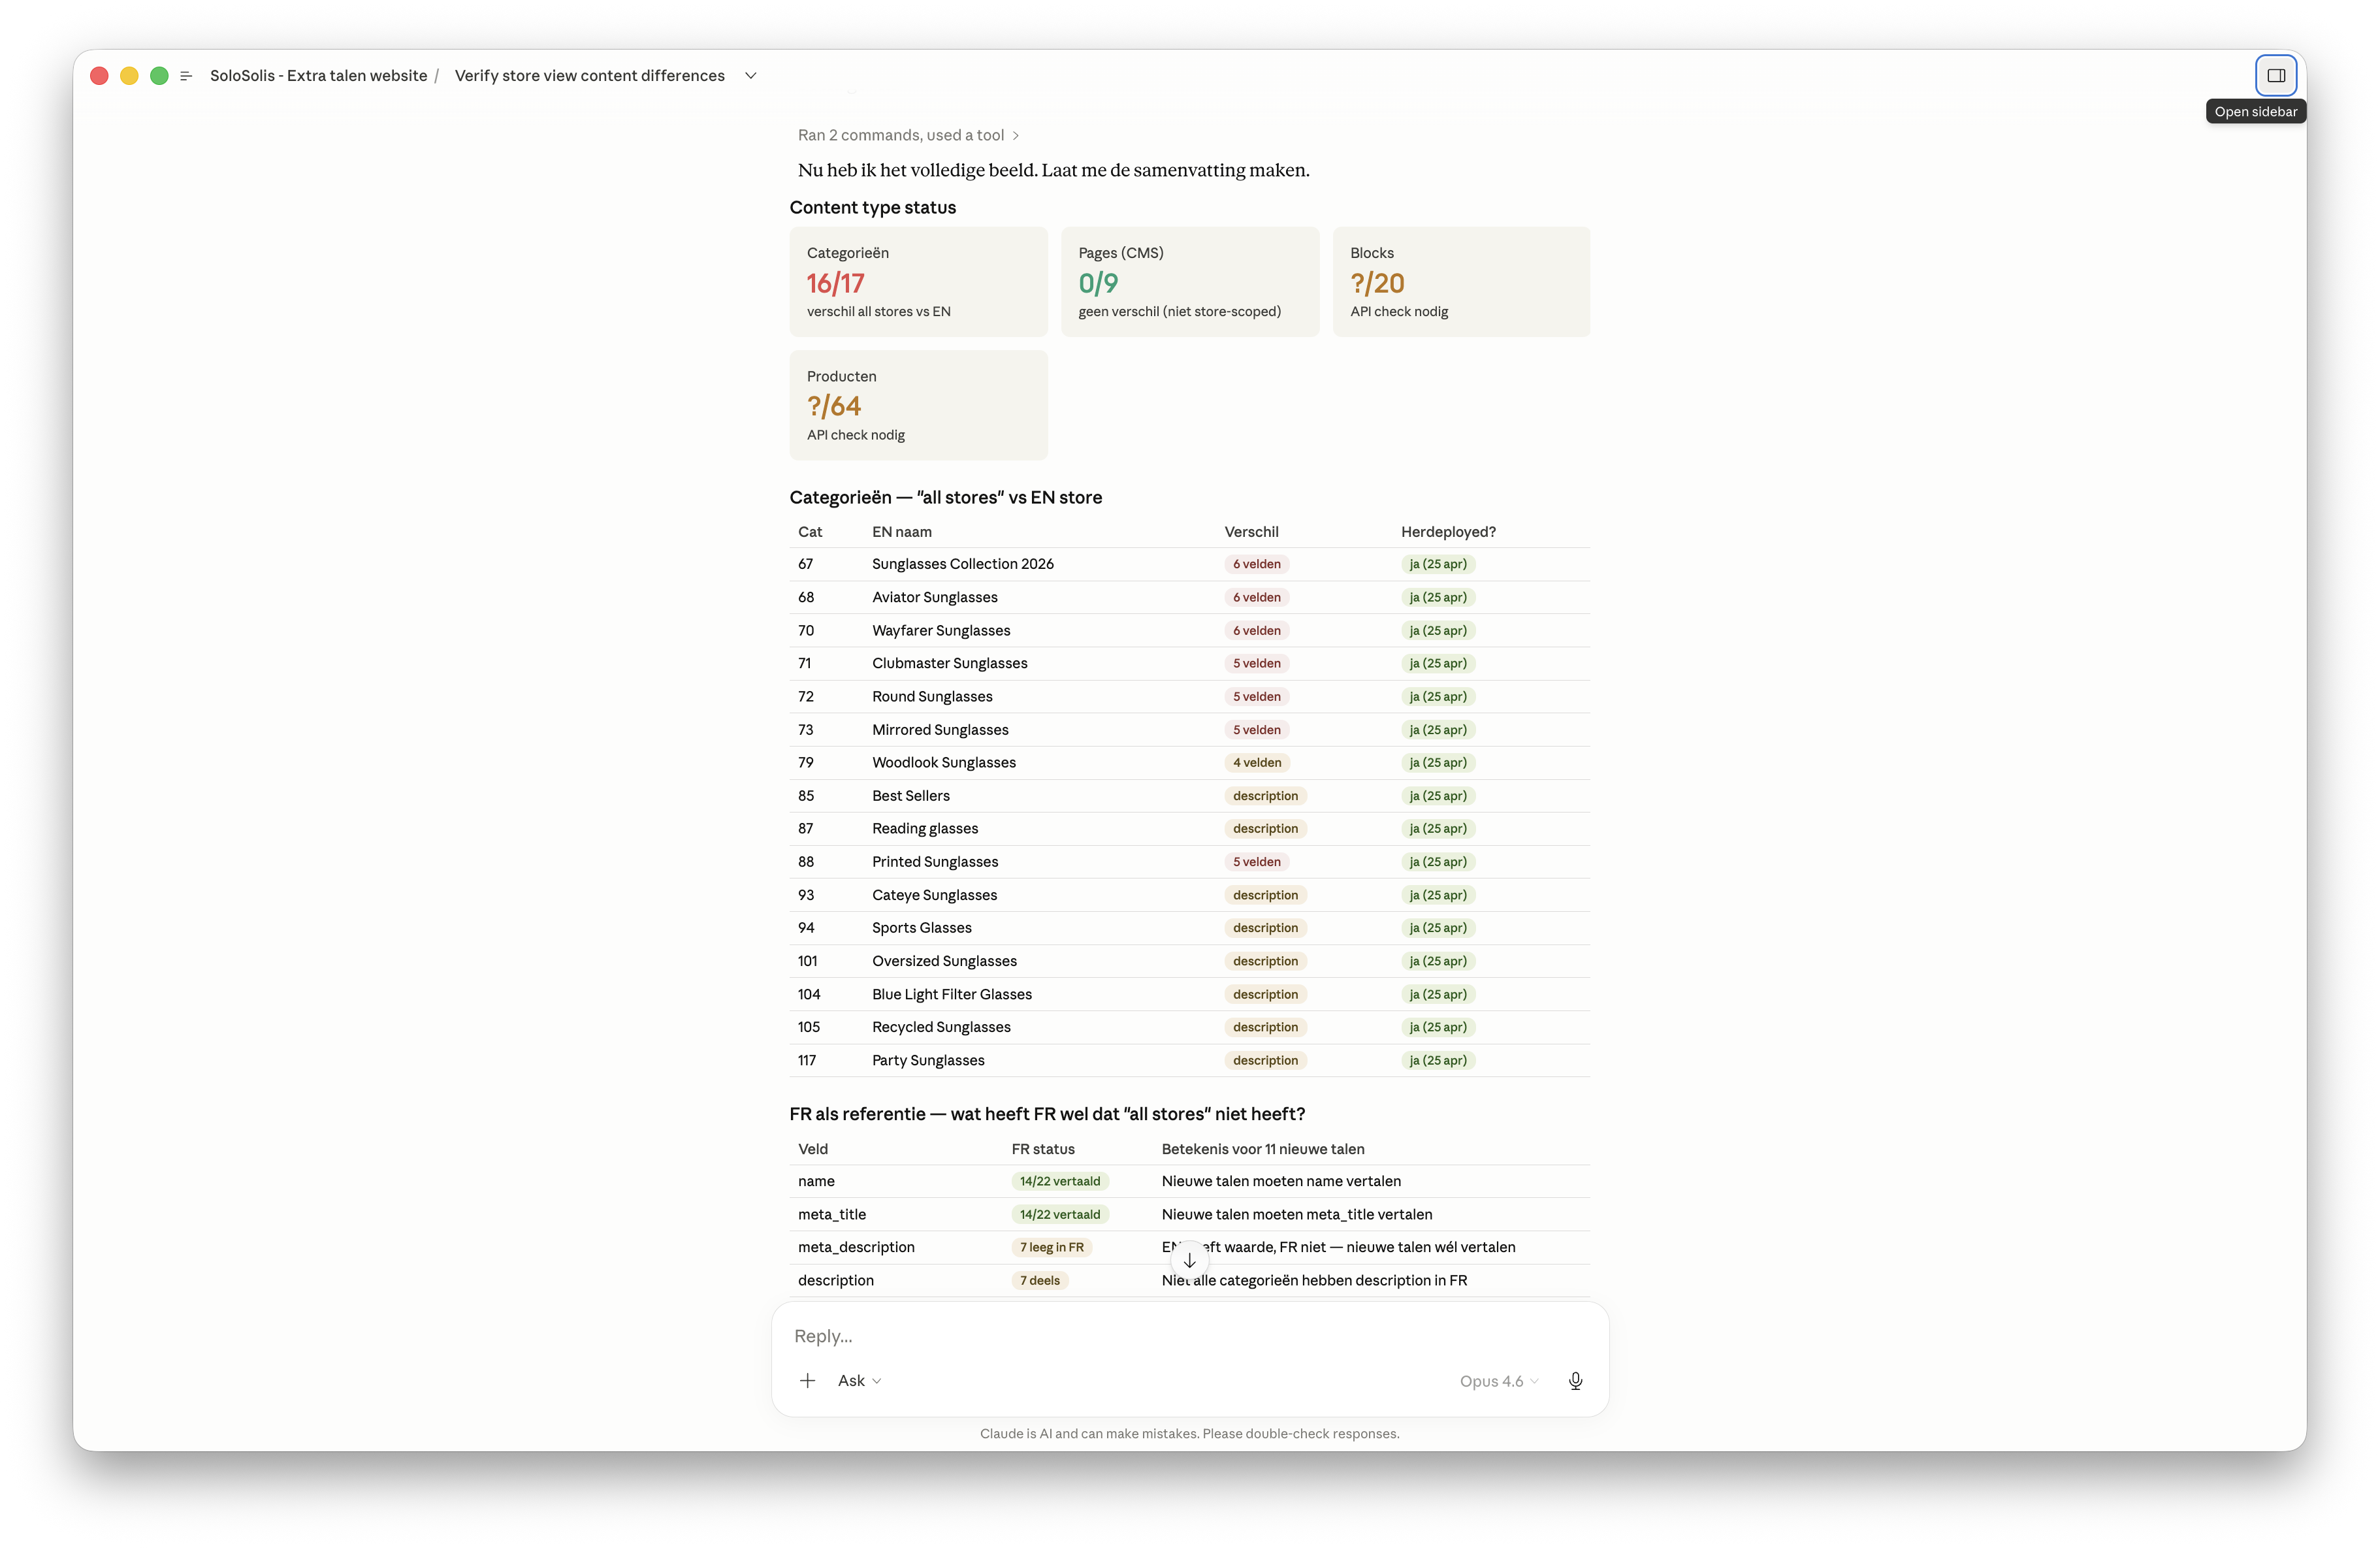Go to the SoloSolis project breadcrumb
This screenshot has width=2380, height=1548.
pos(319,75)
